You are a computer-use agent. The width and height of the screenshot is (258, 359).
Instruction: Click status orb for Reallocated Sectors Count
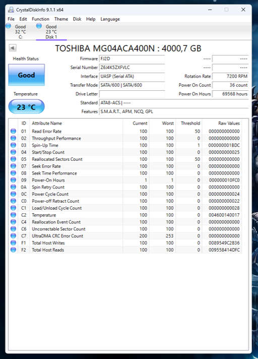click(13, 159)
